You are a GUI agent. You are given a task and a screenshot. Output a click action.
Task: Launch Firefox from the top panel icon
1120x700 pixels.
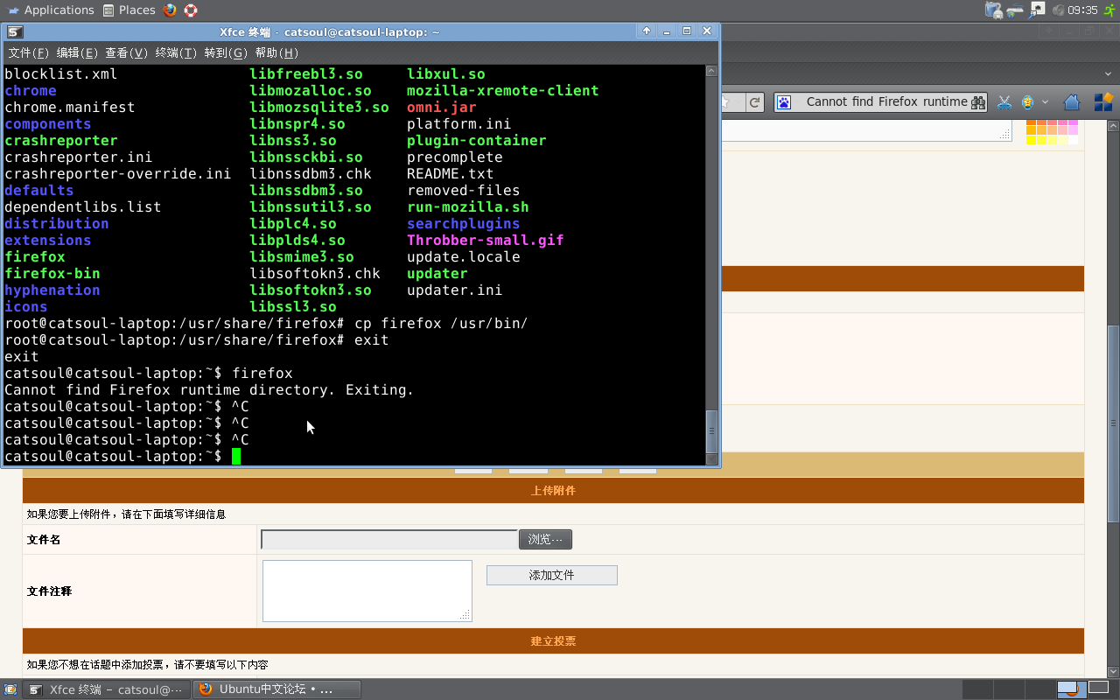[170, 10]
